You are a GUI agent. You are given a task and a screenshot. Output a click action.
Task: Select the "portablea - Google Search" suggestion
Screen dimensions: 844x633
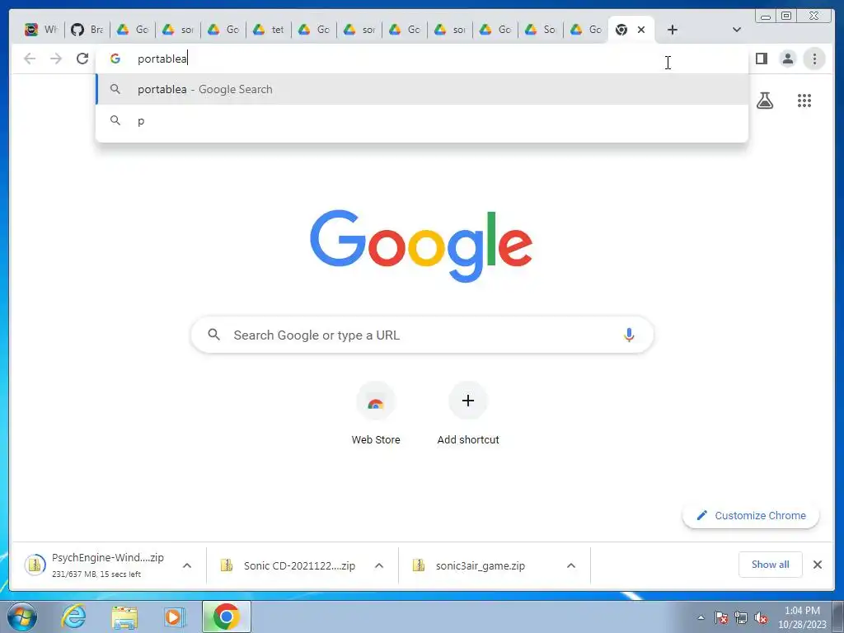coord(422,89)
